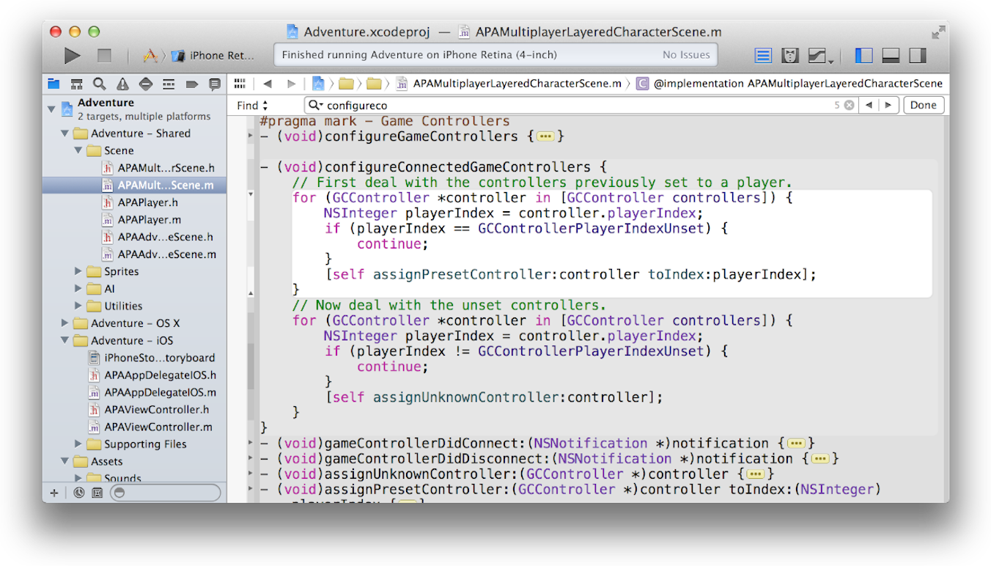Open the Adventure scheme selector icon
The height and width of the screenshot is (566, 991).
[x=150, y=56]
